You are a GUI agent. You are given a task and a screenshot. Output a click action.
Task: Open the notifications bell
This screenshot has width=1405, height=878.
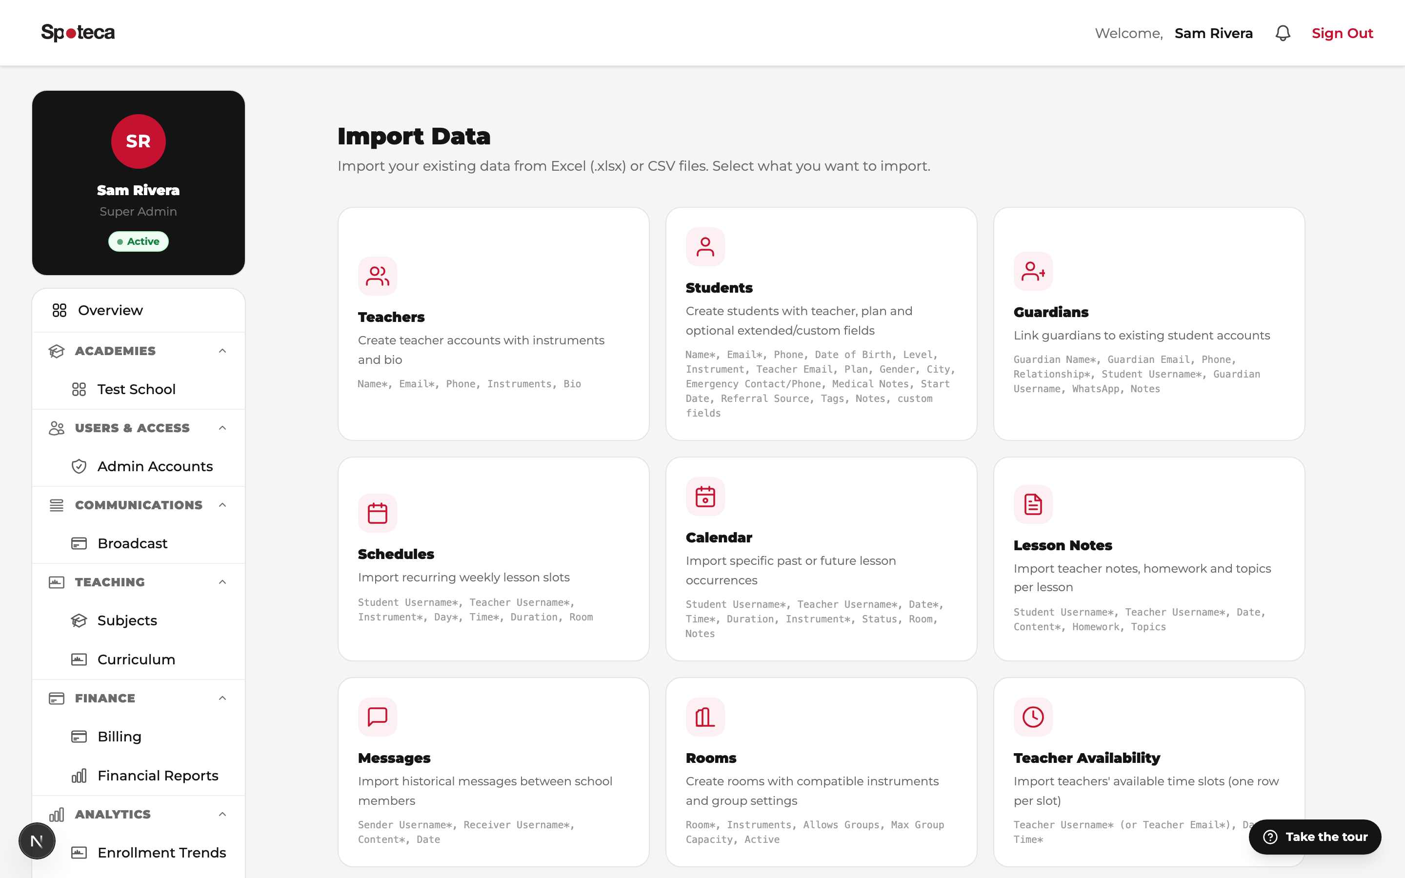1283,33
